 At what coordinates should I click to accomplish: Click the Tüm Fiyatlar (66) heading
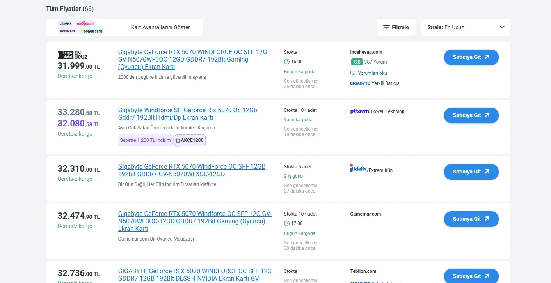pyautogui.click(x=70, y=9)
